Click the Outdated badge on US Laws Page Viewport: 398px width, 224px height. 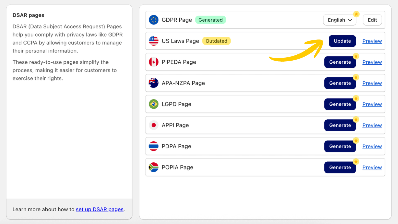tap(216, 41)
